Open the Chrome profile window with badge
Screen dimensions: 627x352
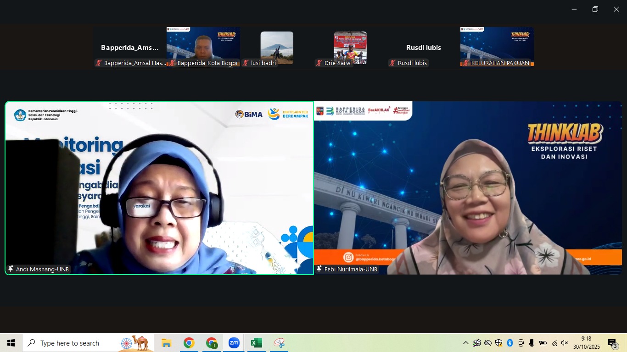click(x=212, y=343)
